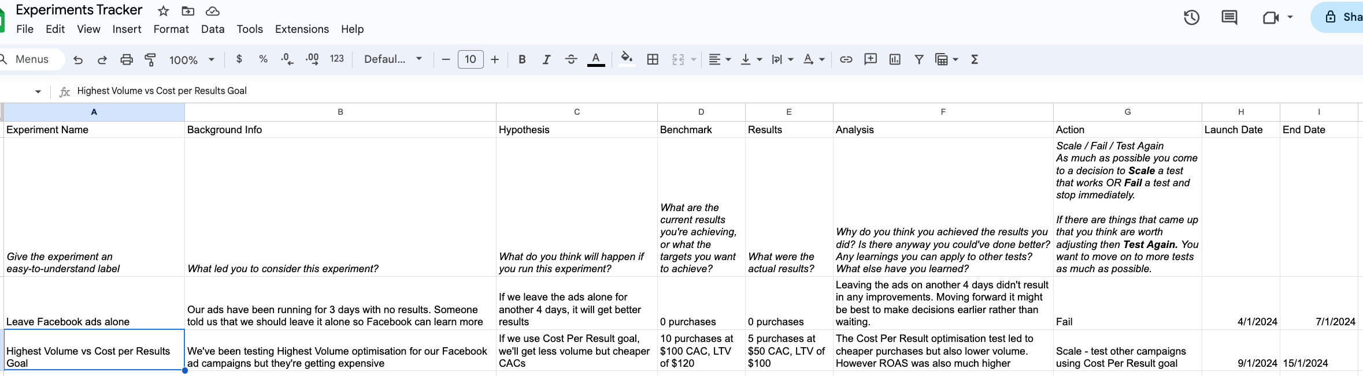The image size is (1363, 376).
Task: Check cloud save status icon
Action: [x=213, y=11]
